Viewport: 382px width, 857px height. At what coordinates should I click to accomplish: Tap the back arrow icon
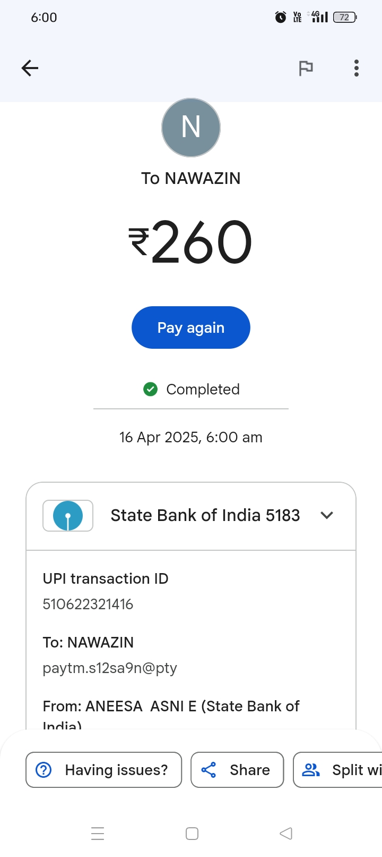[x=30, y=68]
